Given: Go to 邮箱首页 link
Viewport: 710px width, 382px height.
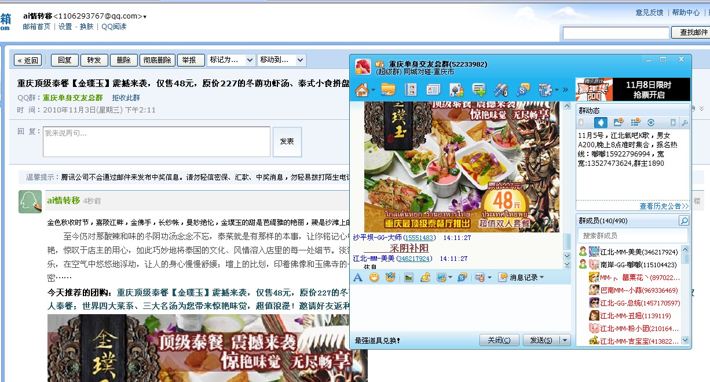Looking at the screenshot, I should pos(36,27).
